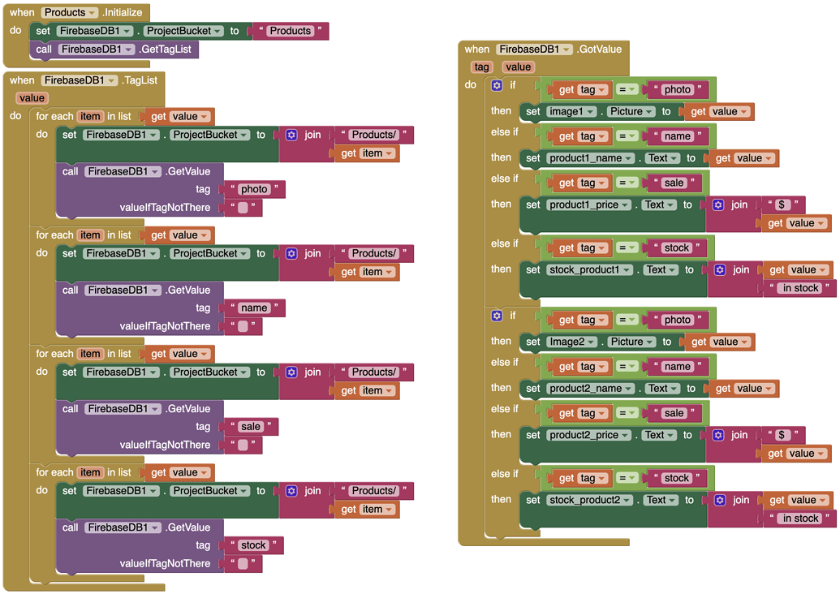Click join gear icon in set stock_product1
The image size is (840, 594).
pos(720,270)
